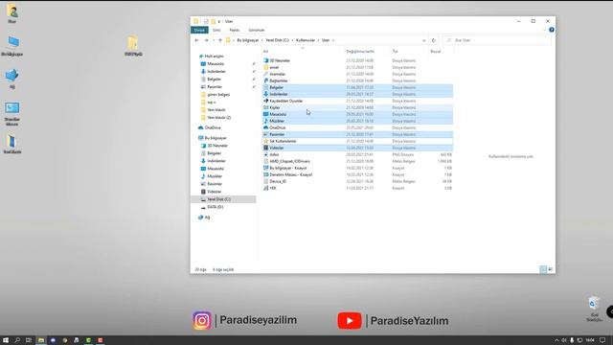This screenshot has width=613, height=345.
Task: Expand breadcrumb arrow after Yerel Disk (C:)
Action: 292,40
